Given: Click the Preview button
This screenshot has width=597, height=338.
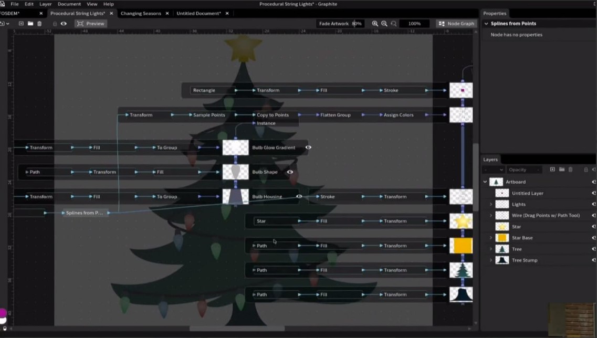Looking at the screenshot, I should (90, 24).
